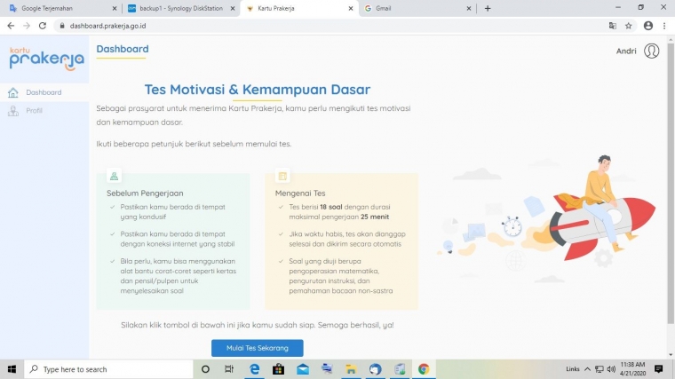
Task: Open the notification center icon
Action: 658,369
